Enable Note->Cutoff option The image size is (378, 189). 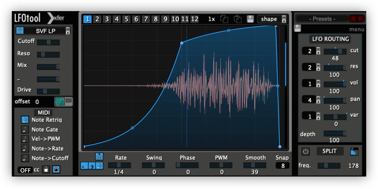(25, 158)
